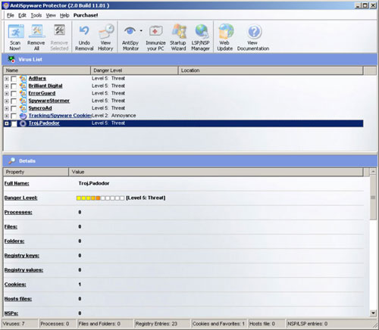Expand the Tracking/Spyware Cookies node

[7, 116]
